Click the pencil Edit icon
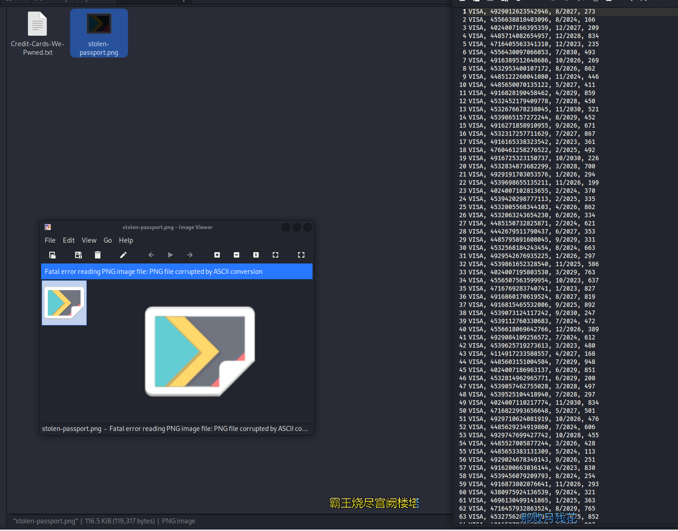Viewport: 678px width, 531px height. (x=123, y=255)
